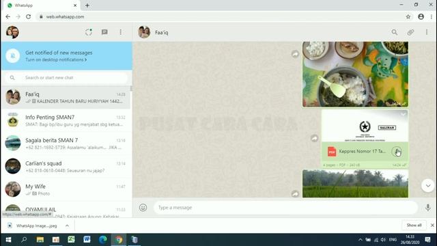The height and width of the screenshot is (246, 437).
Task: Forward the Keppres PDF message
Action: click(x=314, y=138)
